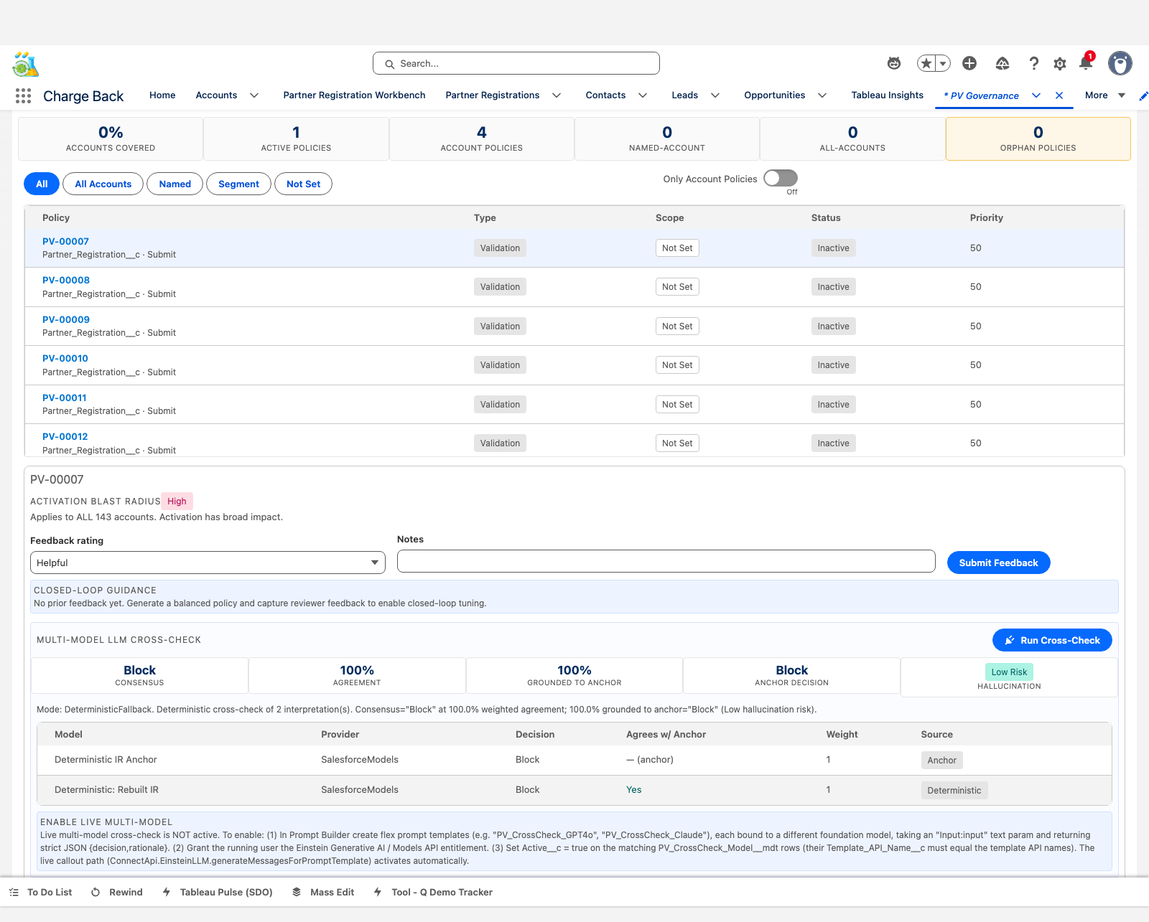
Task: Toggle the Only Account Policies switch
Action: [x=781, y=178]
